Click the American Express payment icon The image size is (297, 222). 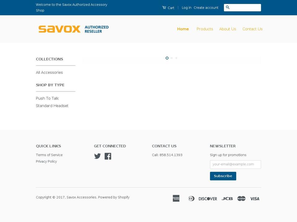point(176,198)
